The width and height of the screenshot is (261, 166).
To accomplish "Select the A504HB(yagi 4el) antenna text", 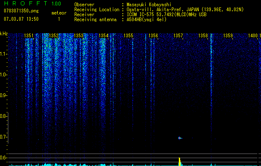I will 146,20.
